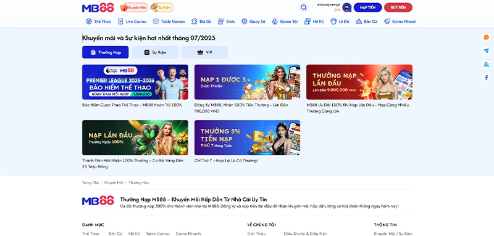494x236 pixels.
Task: Click the crown icon on VIP tab
Action: [200, 52]
